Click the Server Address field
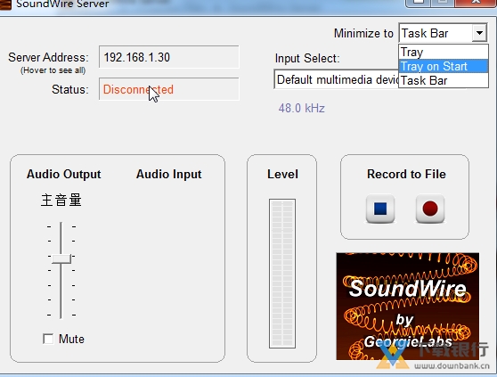Viewport: 497px width, 377px height. (169, 57)
